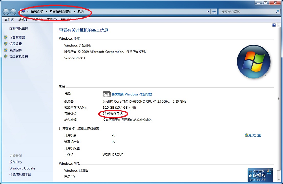Open the address bar history dropdown arrow
Image resolution: width=283 pixels, height=184 pixels.
tap(208, 11)
